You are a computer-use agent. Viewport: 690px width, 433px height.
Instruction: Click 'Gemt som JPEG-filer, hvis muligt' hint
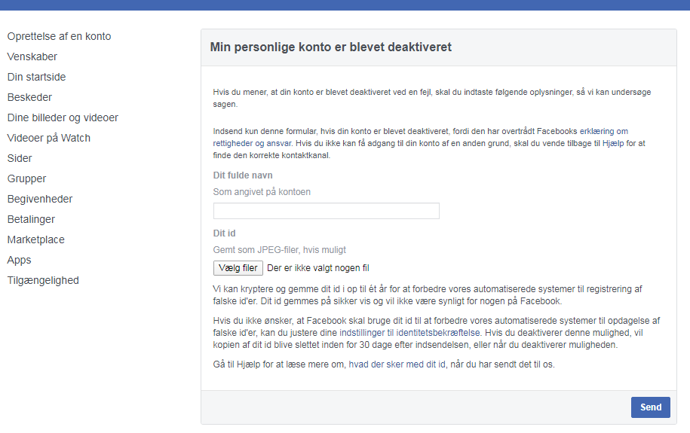(280, 250)
